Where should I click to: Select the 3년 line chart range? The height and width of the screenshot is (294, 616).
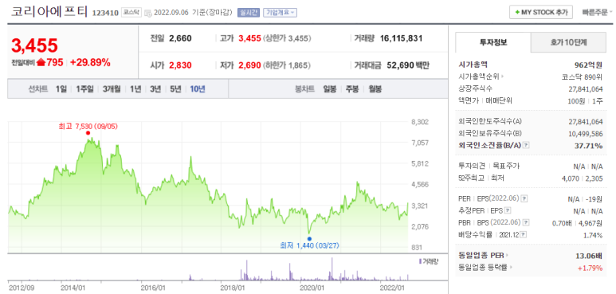tap(155, 89)
